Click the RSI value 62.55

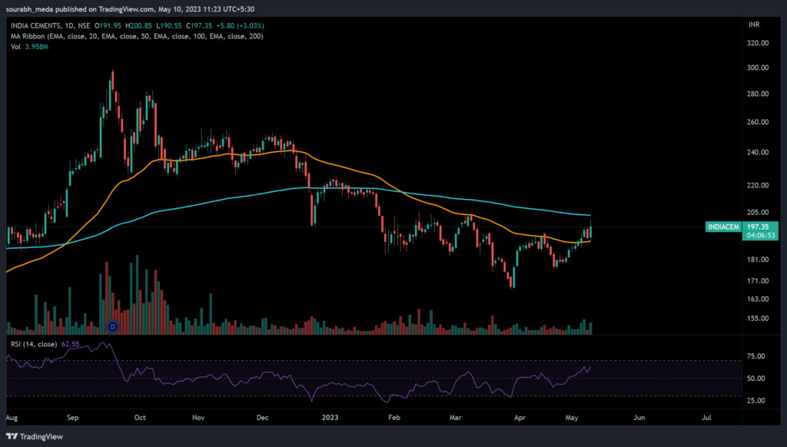(x=70, y=344)
